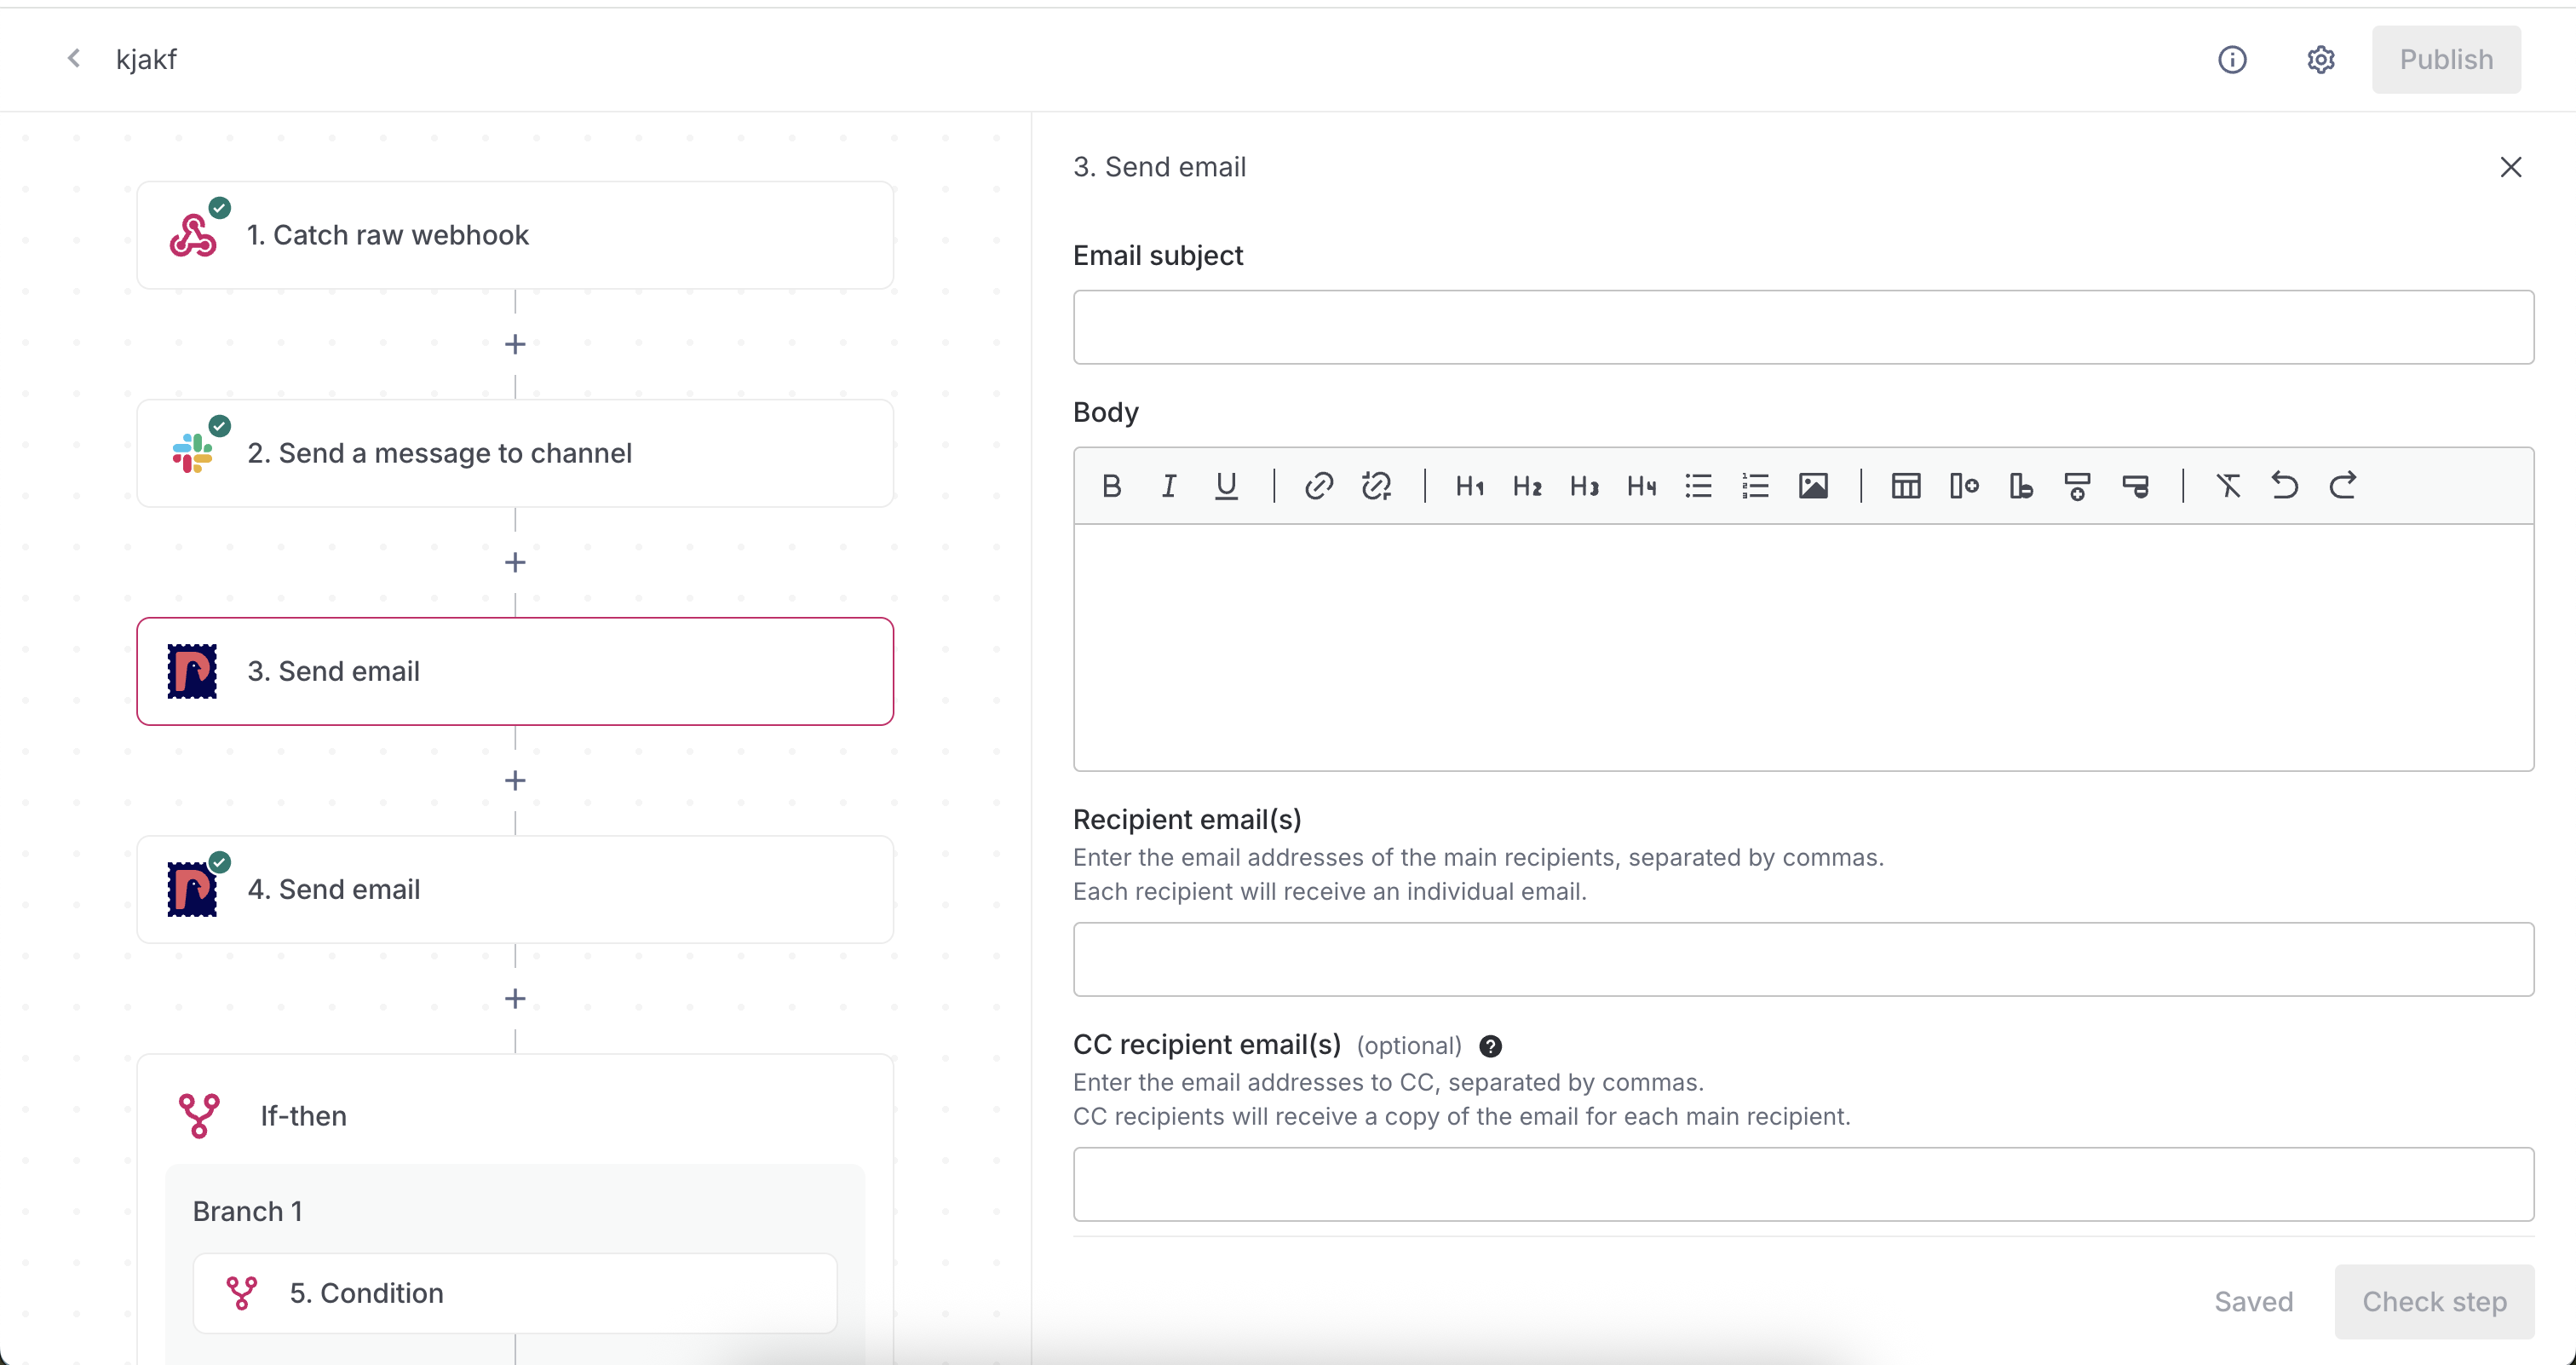Insert a table in the editor
2576x1365 pixels.
pos(1906,486)
